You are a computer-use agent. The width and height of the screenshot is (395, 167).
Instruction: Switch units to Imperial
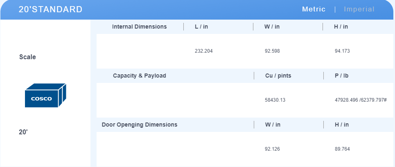click(x=359, y=9)
